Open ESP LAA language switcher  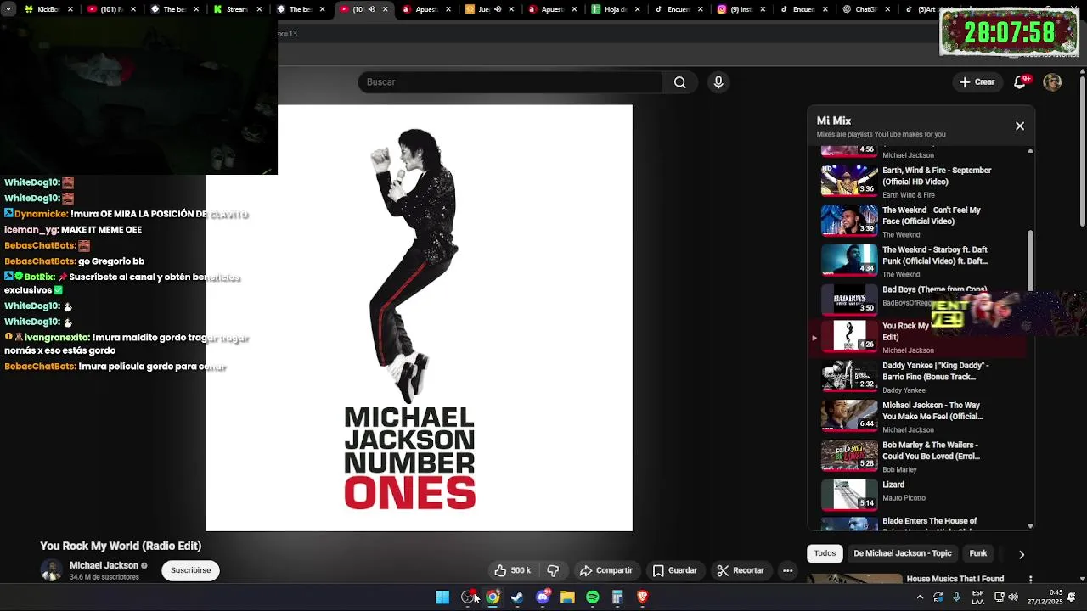977,597
